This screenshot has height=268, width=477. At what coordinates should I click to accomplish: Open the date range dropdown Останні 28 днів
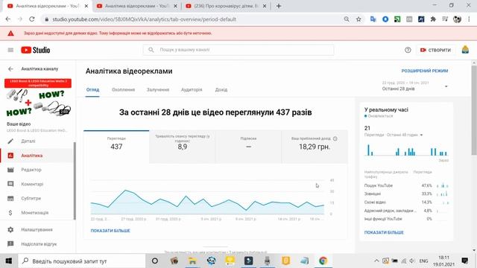tap(415, 86)
